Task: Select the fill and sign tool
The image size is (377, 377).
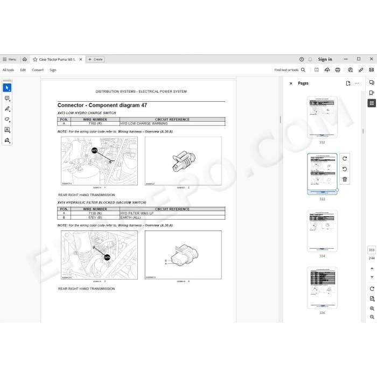Action: (x=7, y=141)
